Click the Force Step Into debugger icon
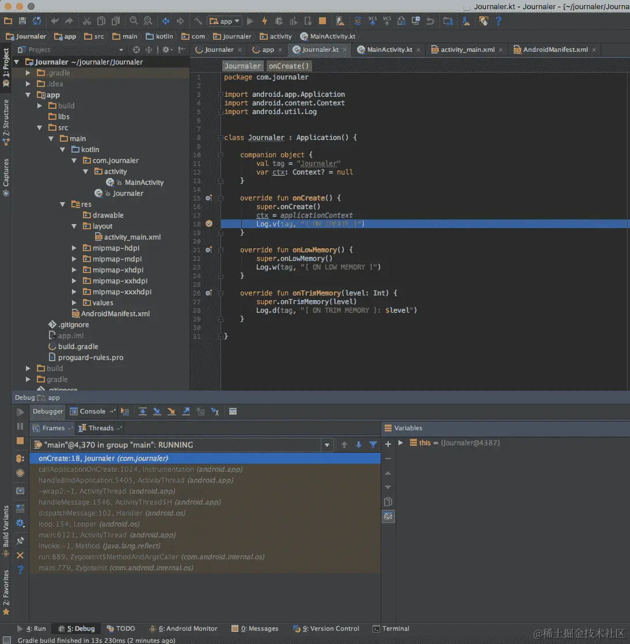 [x=171, y=411]
